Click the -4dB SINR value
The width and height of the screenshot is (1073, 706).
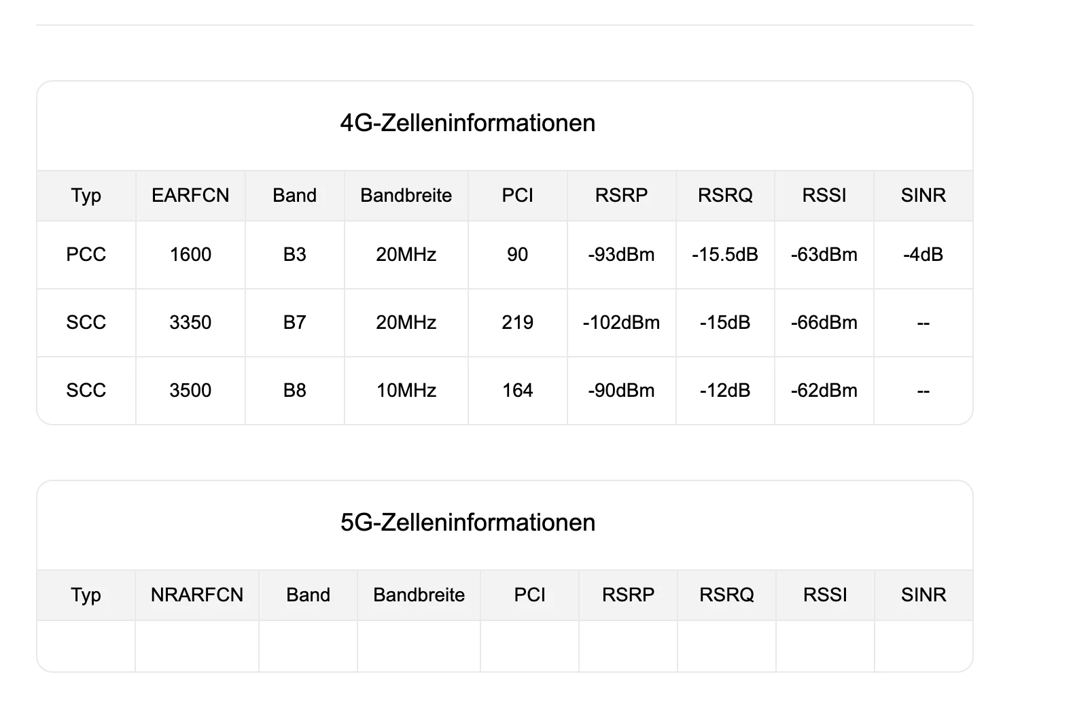click(x=924, y=255)
